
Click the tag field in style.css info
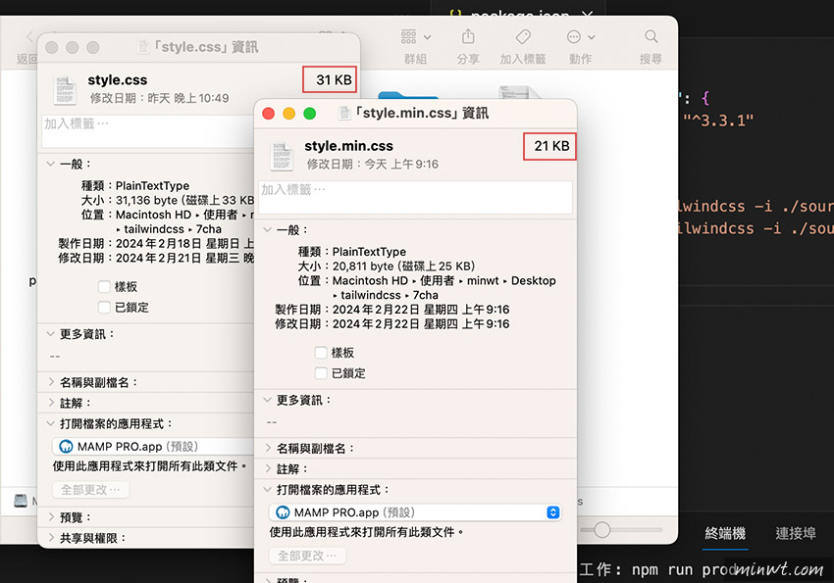pyautogui.click(x=148, y=131)
